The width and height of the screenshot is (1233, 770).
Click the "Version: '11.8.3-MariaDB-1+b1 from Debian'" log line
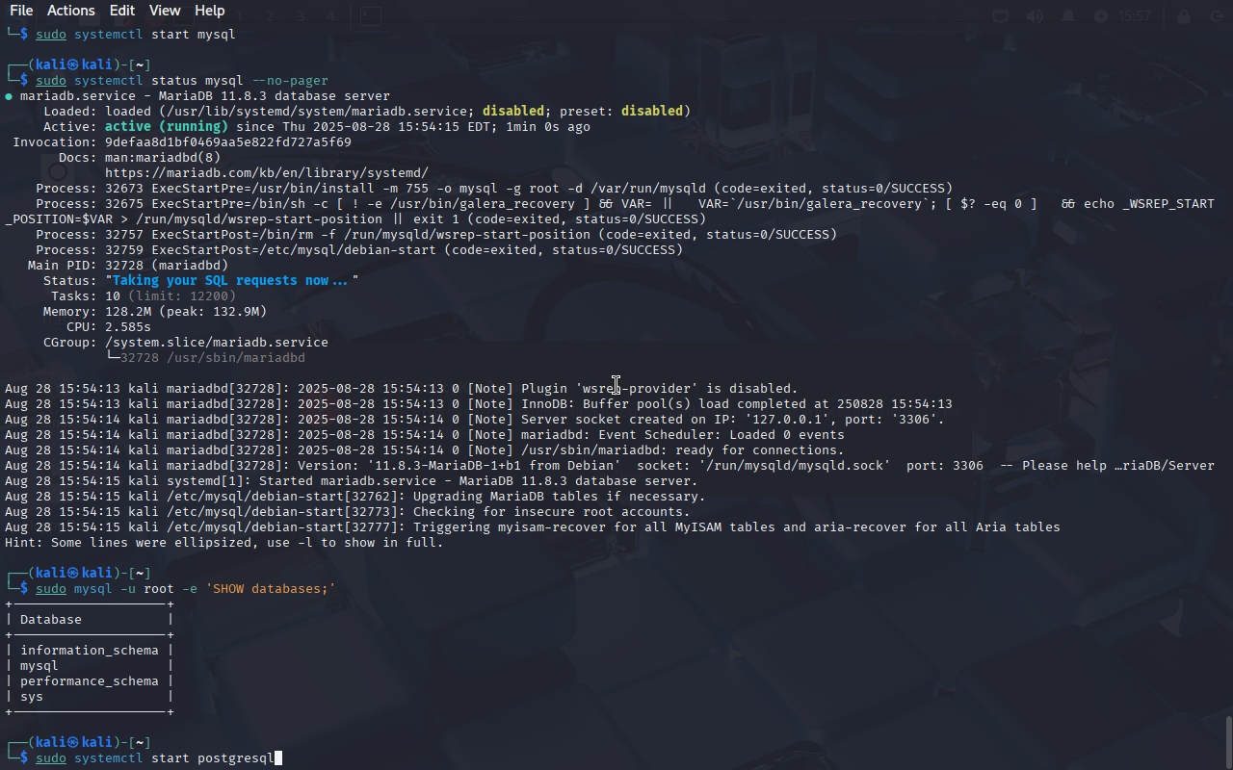[610, 465]
